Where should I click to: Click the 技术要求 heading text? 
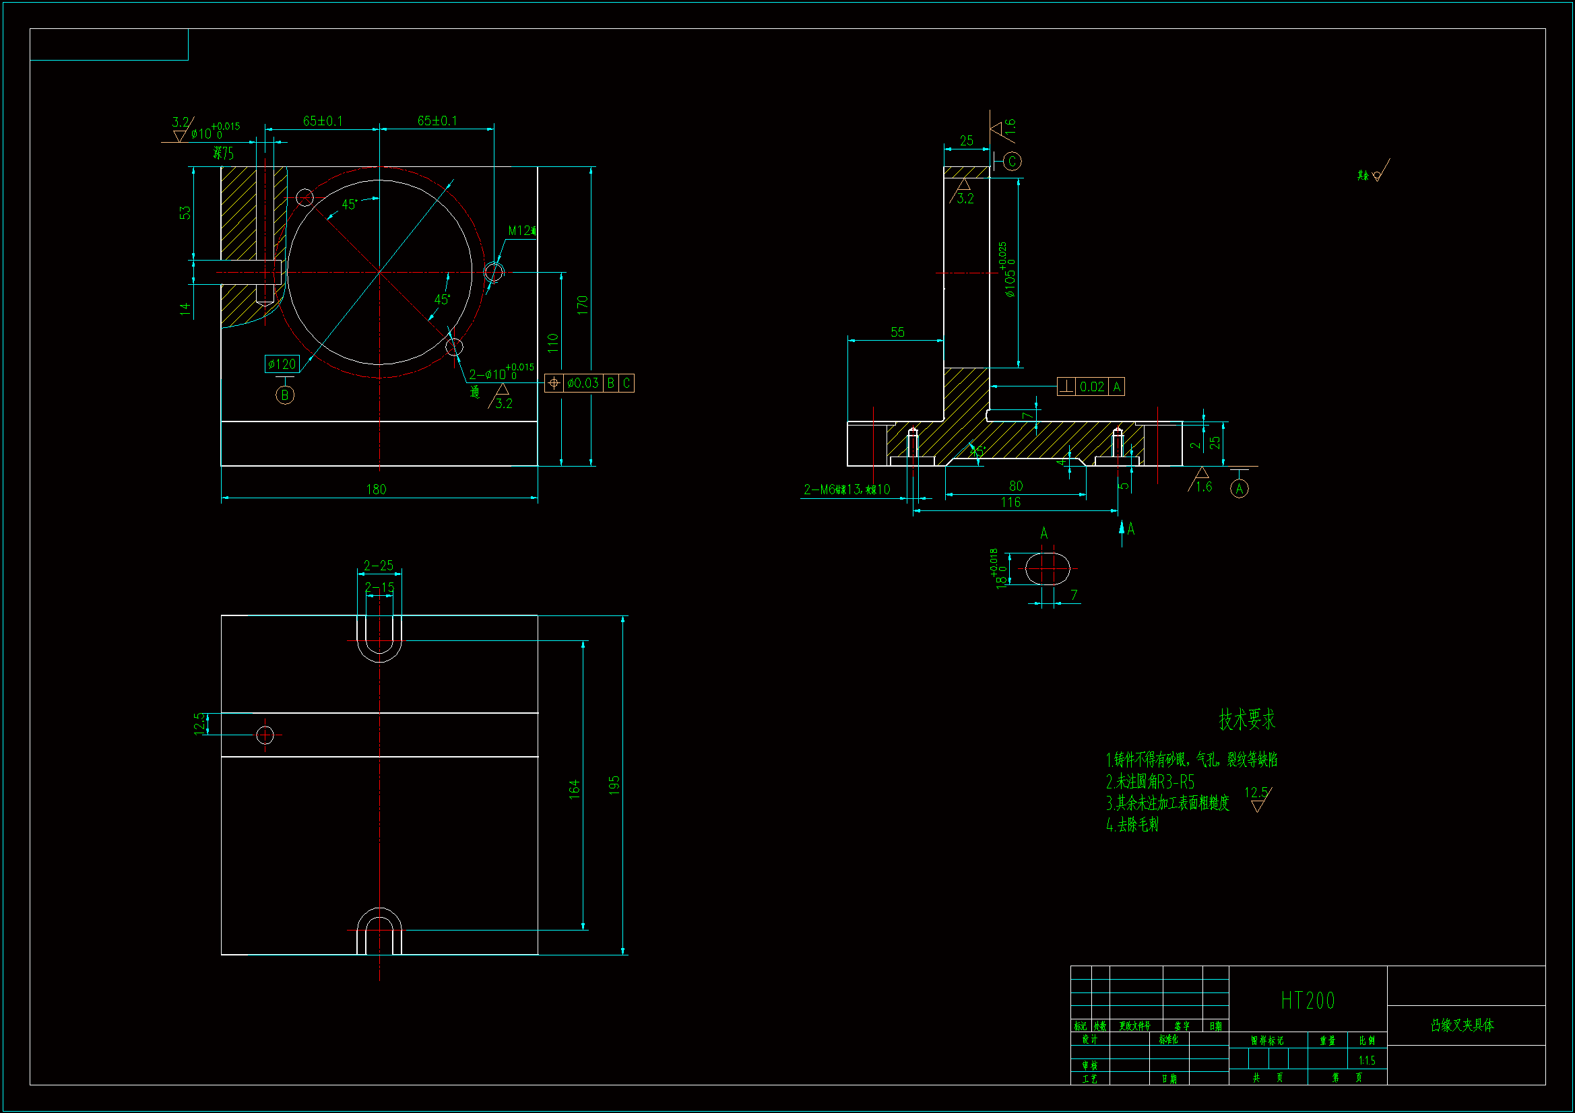[1246, 719]
